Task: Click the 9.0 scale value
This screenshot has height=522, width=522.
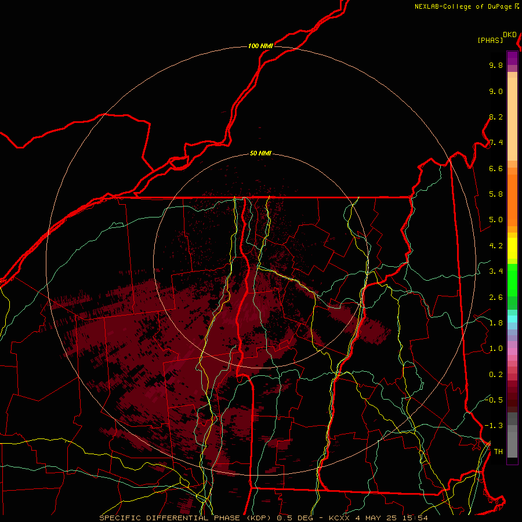Action: (496, 91)
